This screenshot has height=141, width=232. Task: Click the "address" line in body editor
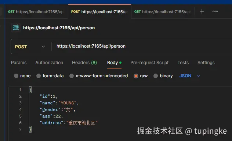(69, 123)
